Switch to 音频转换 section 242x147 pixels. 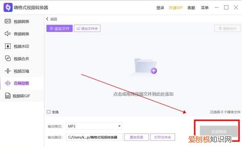(22, 34)
